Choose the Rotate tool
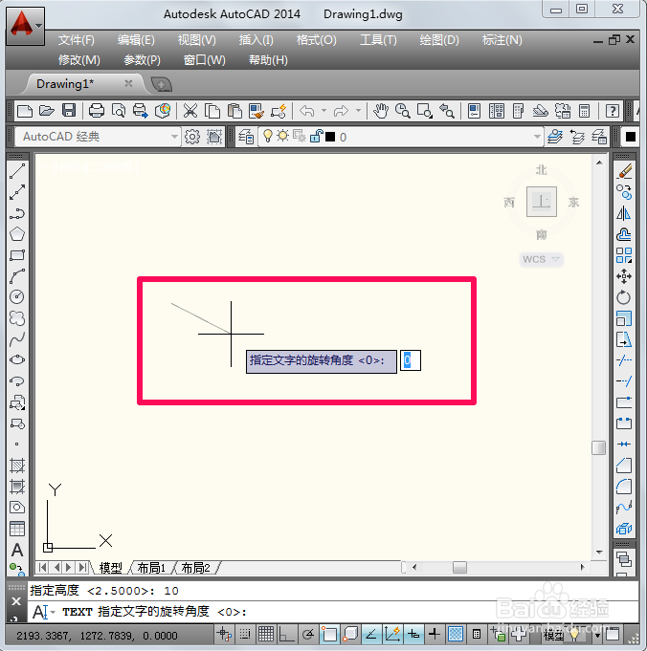The height and width of the screenshot is (651, 647). point(624,297)
